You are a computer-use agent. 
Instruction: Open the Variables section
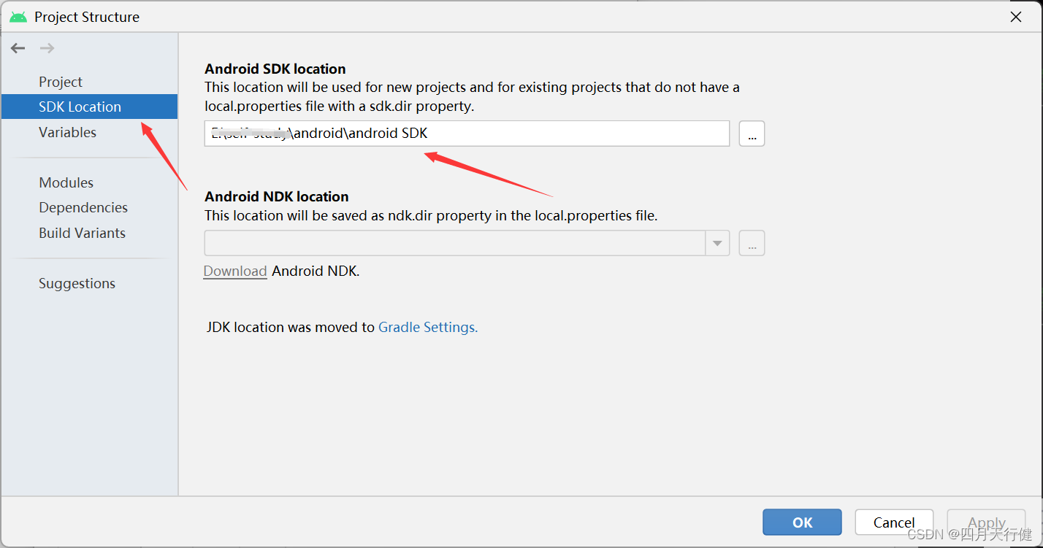point(67,132)
